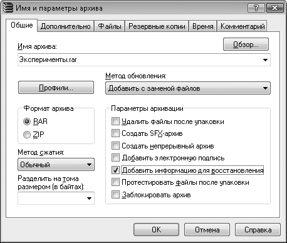The height and width of the screenshot is (243, 287).
Task: Click the question mark help icon
Action: click(x=256, y=8)
